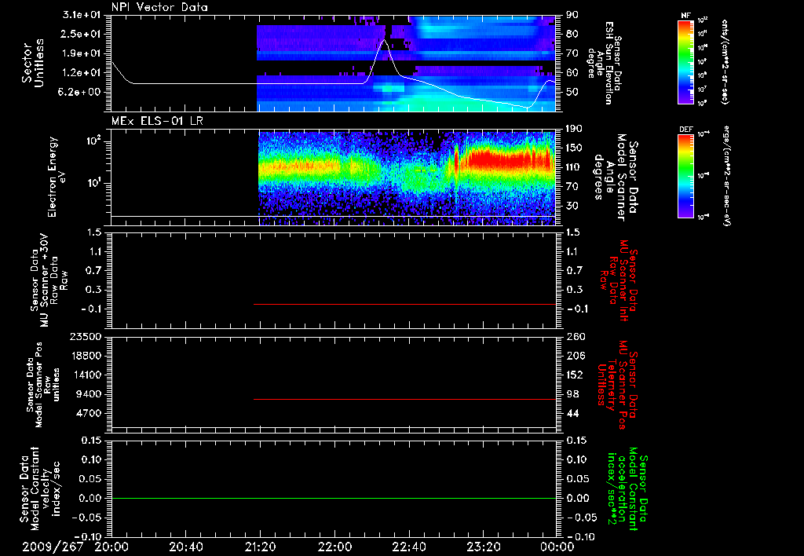This screenshot has height=556, width=804.
Task: Click the 00:00 time axis label
Action: pyautogui.click(x=557, y=547)
